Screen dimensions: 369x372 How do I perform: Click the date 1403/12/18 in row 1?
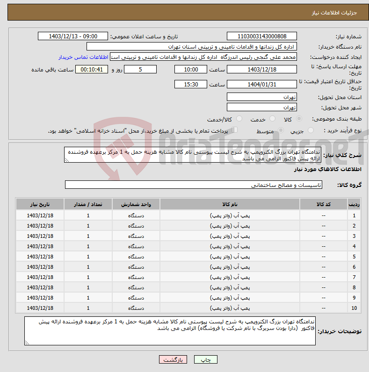click(40, 215)
